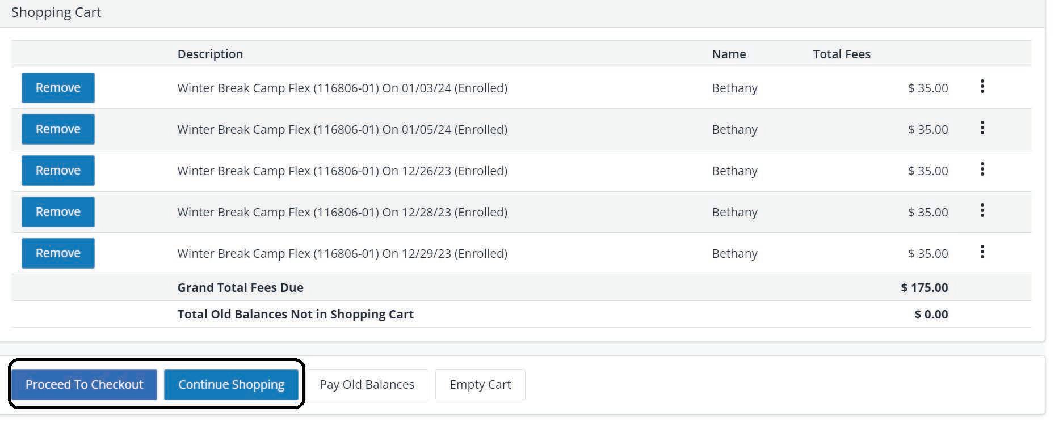Click the Total Fees column header
Screen dimensions: 1063x446
(841, 54)
